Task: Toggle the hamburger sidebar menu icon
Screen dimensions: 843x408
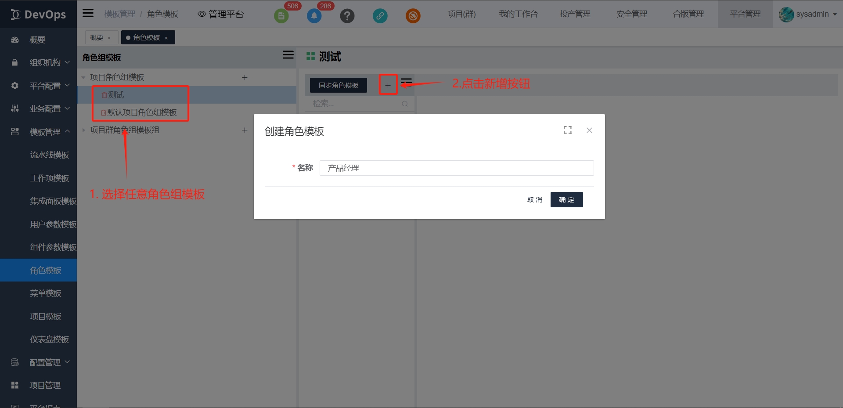Action: (x=88, y=13)
